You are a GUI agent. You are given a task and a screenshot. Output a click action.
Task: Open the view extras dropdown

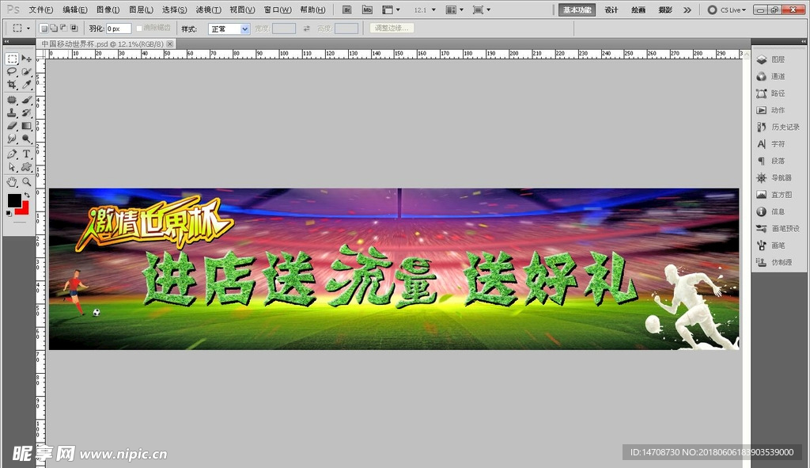click(391, 10)
